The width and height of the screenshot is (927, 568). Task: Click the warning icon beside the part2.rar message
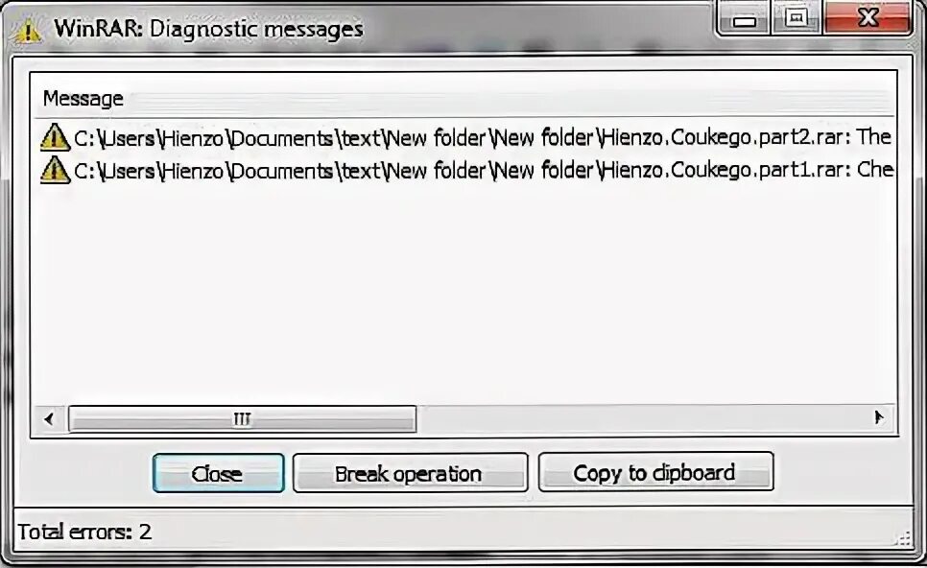pos(55,136)
